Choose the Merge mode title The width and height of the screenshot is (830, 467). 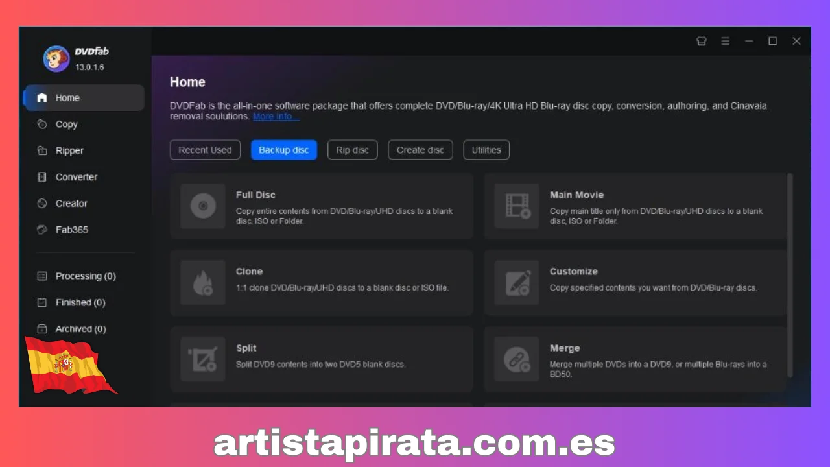565,348
